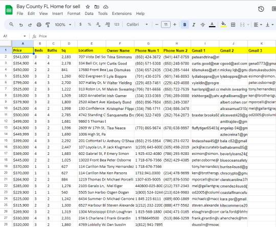Click the merge cells icon
This screenshot has height=227, width=276.
coord(242,25)
